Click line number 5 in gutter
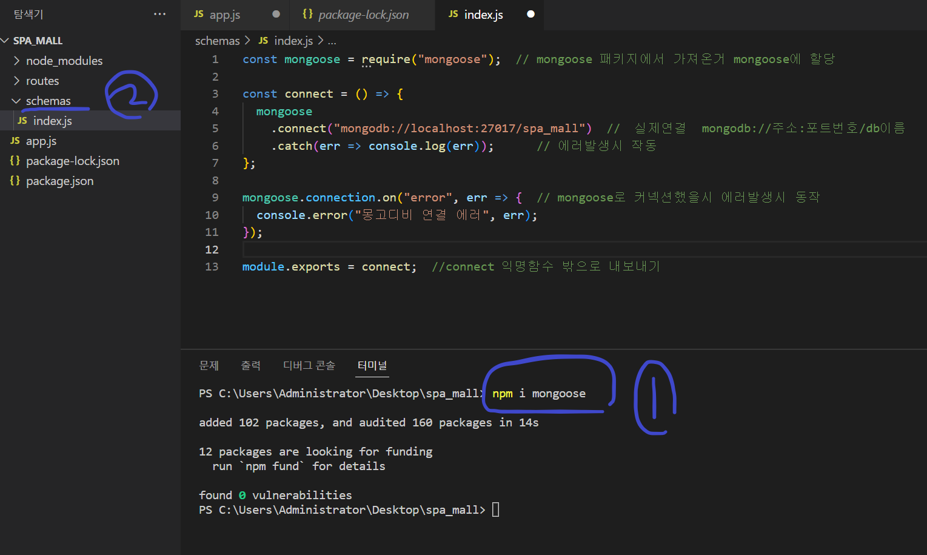Viewport: 927px width, 555px height. (x=215, y=129)
